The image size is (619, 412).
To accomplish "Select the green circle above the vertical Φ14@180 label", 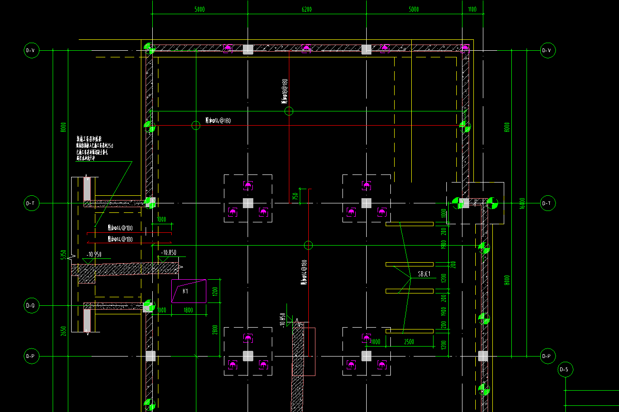I will [308, 245].
